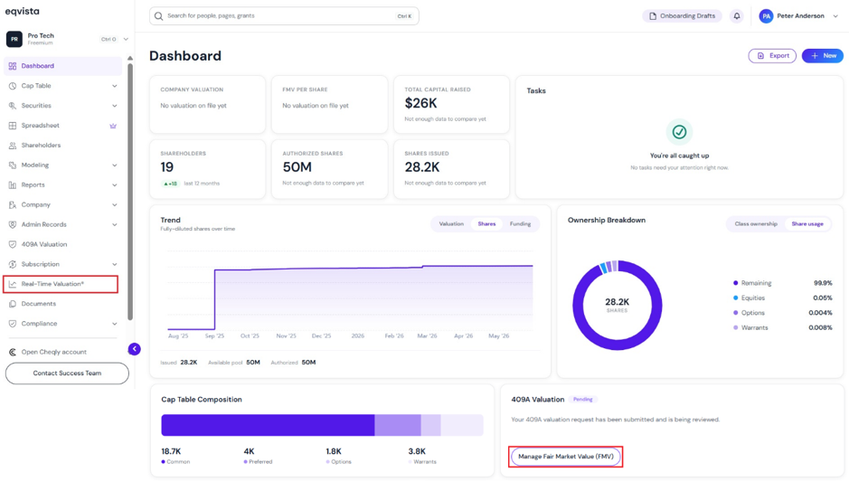Viewport: 849px width, 482px height.
Task: Open Onboarding Drafts
Action: (x=682, y=16)
